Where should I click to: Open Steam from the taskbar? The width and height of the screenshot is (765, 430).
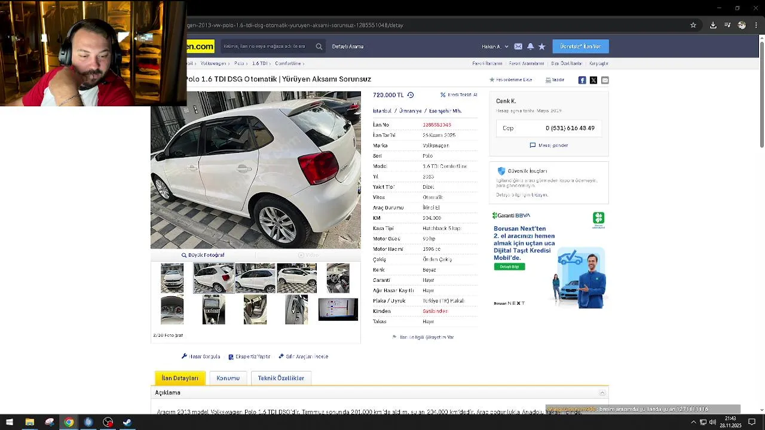point(127,422)
